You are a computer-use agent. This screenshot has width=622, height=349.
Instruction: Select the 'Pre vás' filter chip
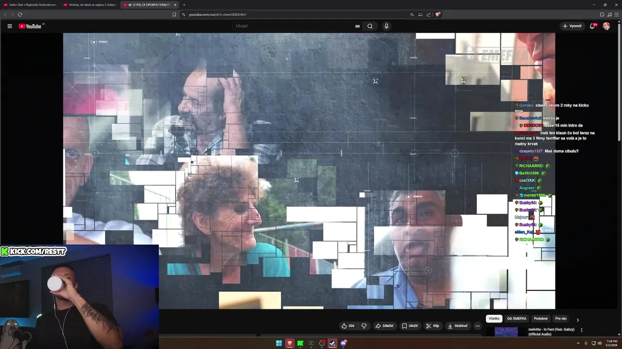pyautogui.click(x=561, y=318)
